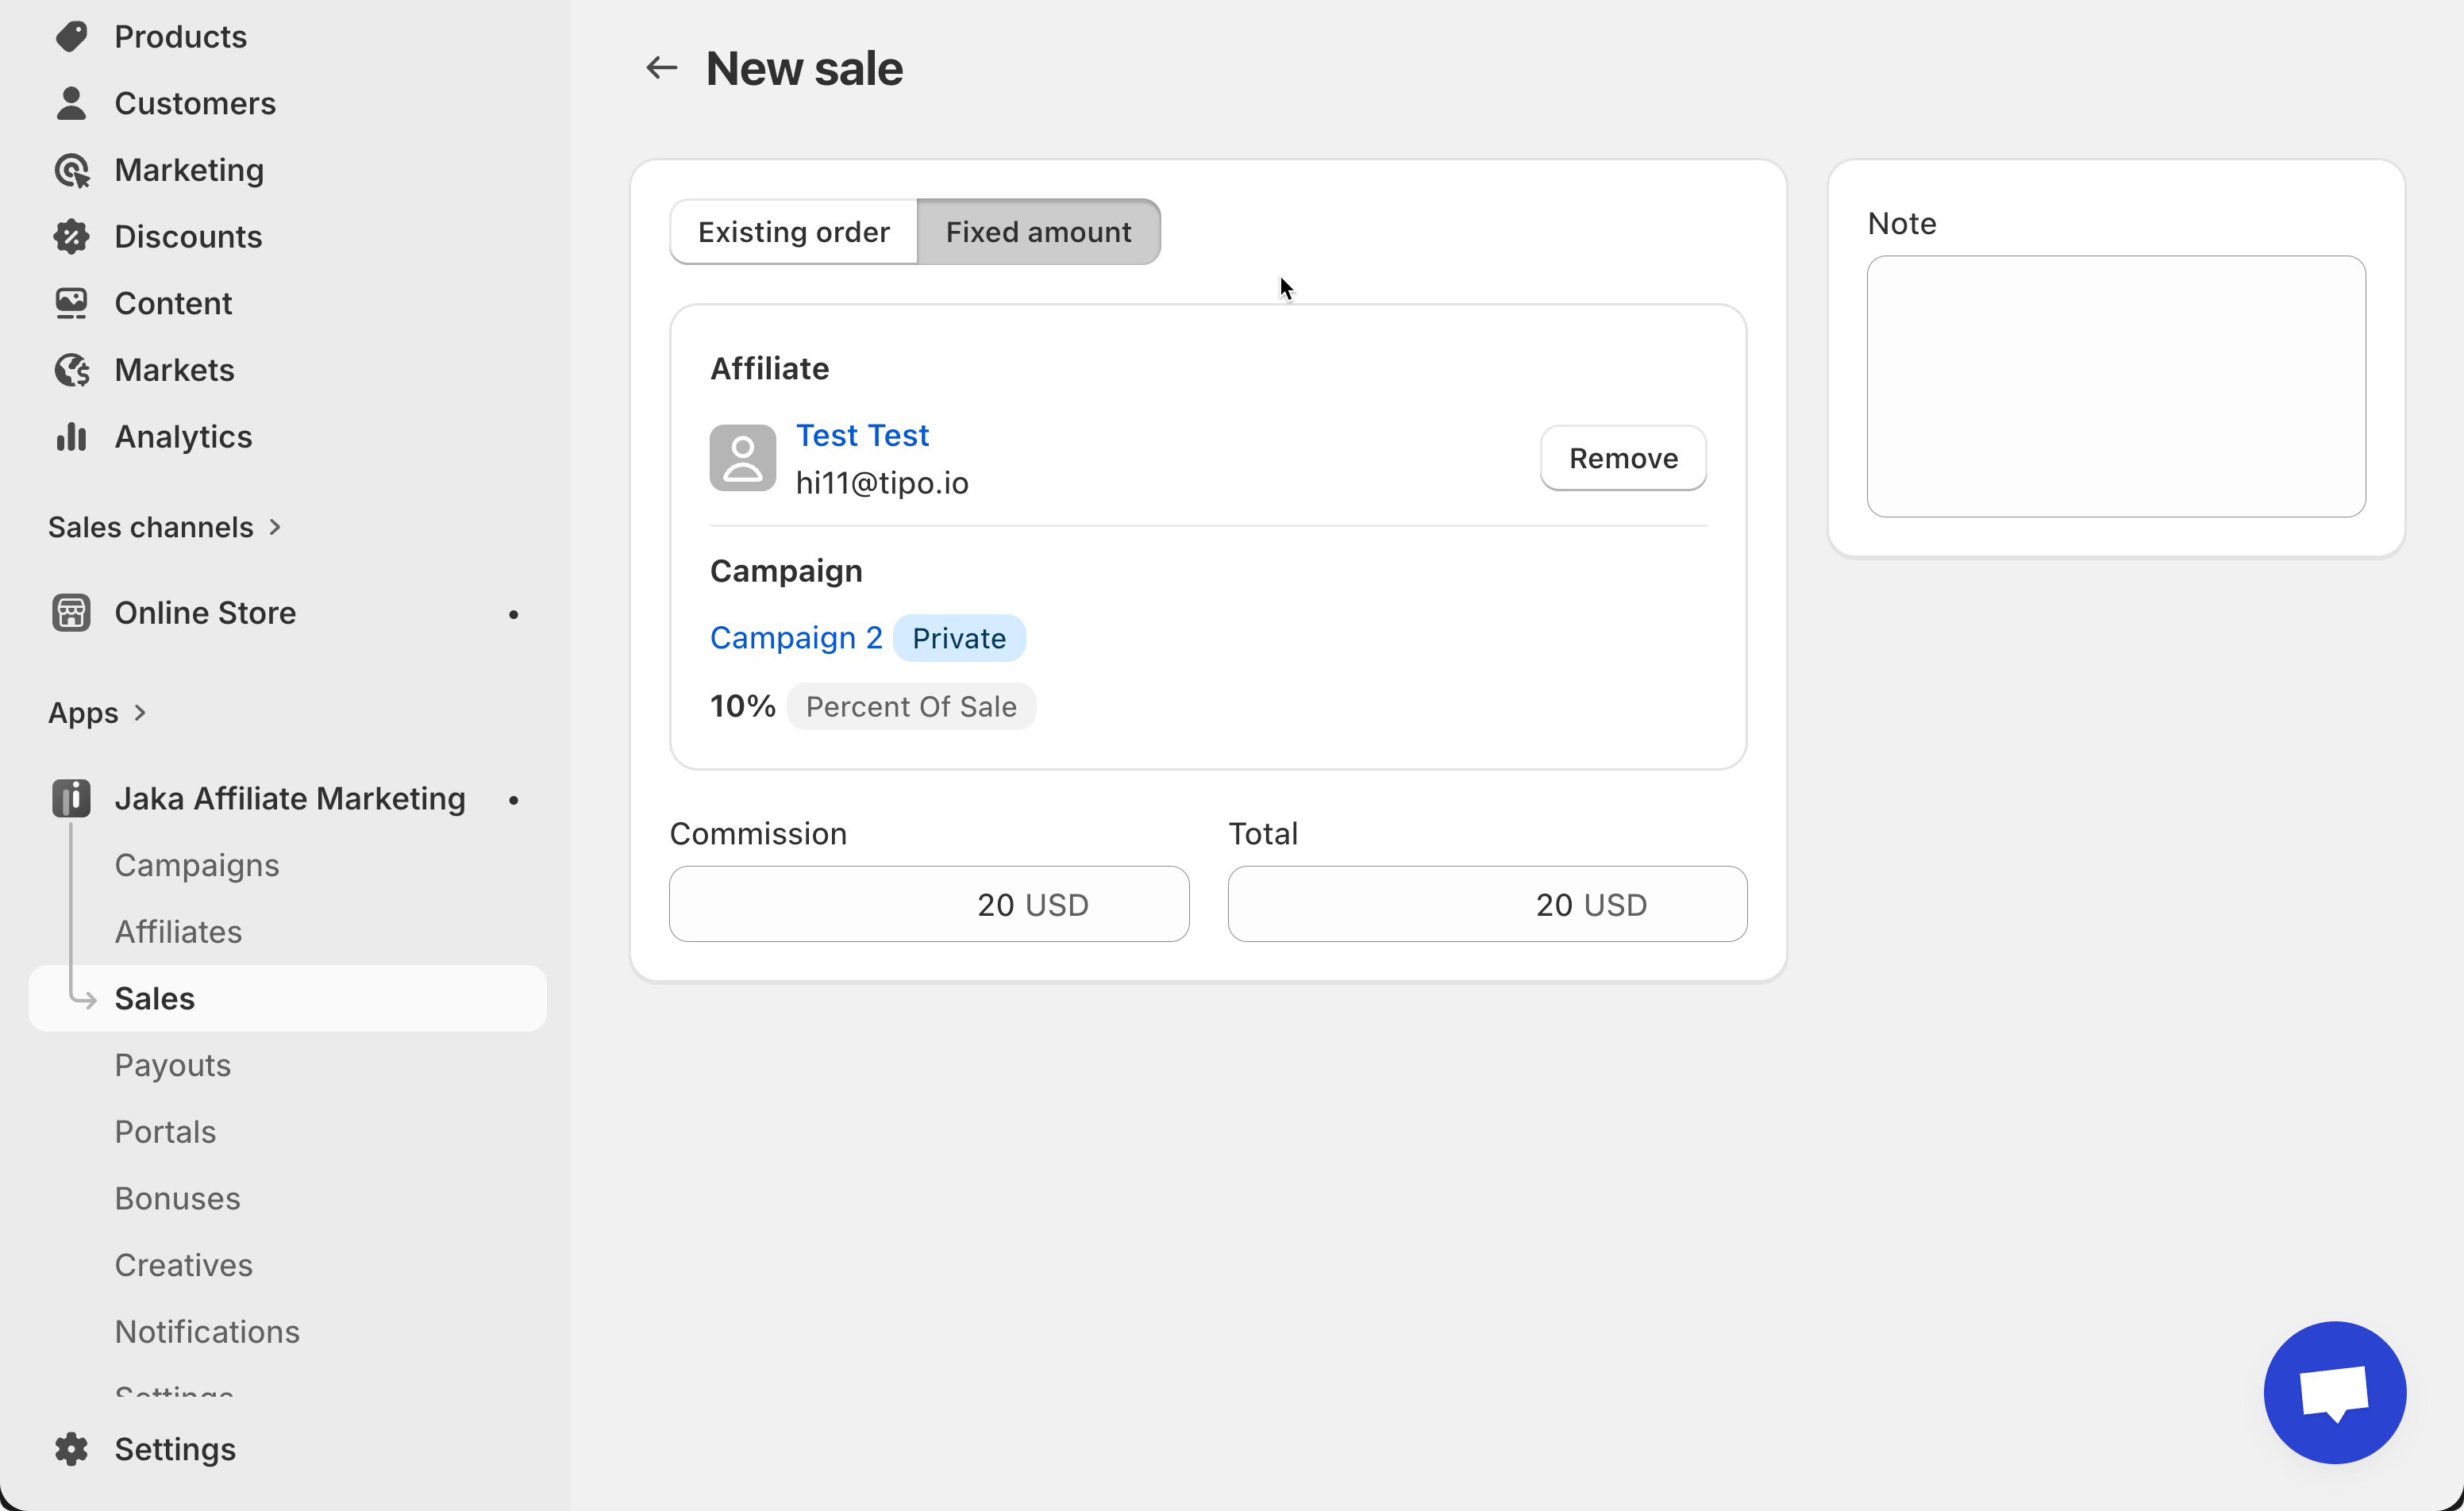
Task: Open the Test Test affiliate link
Action: tap(862, 435)
